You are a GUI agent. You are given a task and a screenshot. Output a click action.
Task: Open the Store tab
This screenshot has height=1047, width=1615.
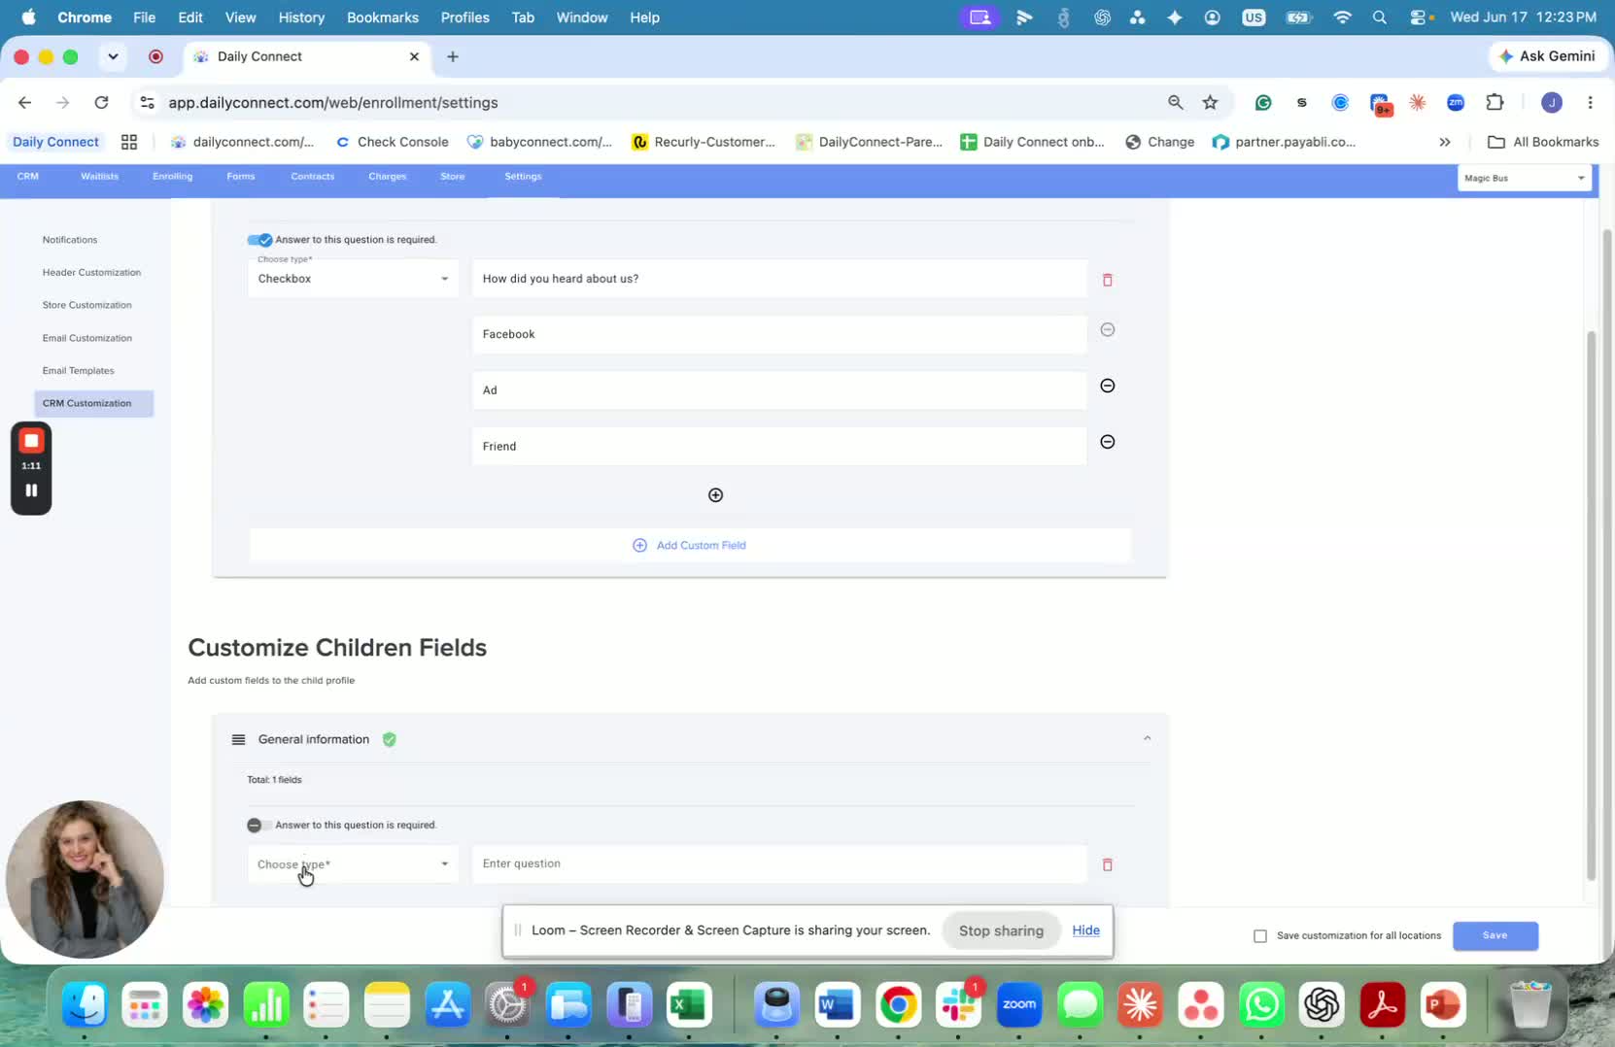453,176
